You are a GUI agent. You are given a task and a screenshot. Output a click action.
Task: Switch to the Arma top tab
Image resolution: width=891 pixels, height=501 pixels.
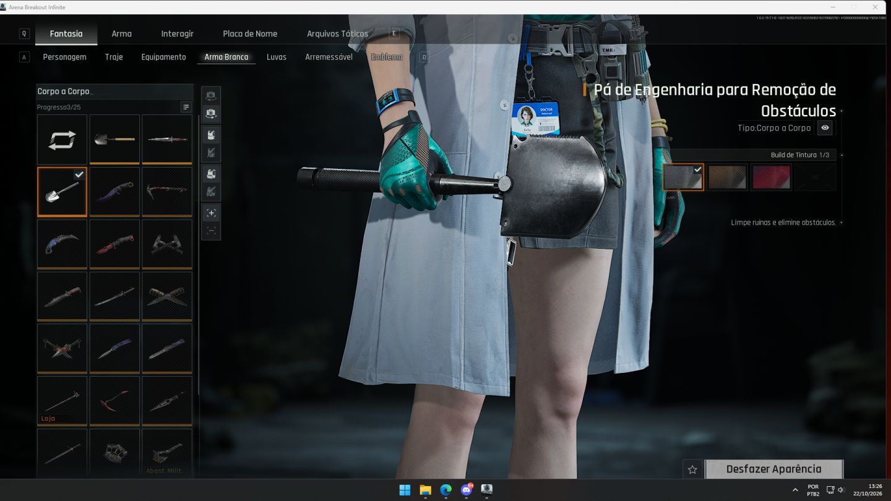click(121, 33)
